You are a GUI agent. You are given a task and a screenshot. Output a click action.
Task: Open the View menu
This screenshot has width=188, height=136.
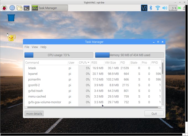pyautogui.click(x=35, y=47)
